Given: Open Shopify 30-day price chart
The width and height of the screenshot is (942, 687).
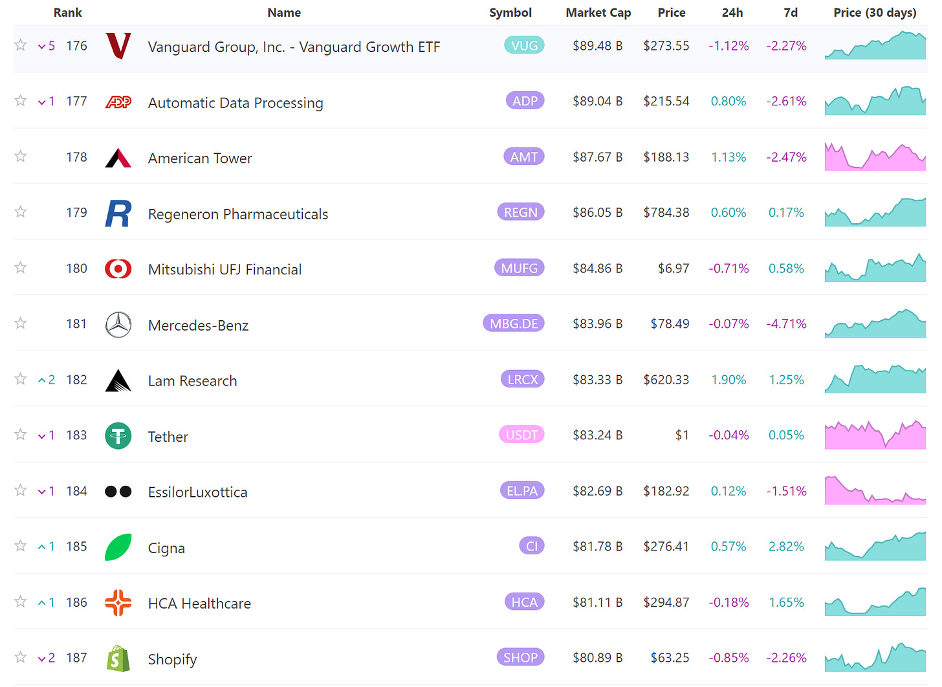Looking at the screenshot, I should pyautogui.click(x=875, y=657).
